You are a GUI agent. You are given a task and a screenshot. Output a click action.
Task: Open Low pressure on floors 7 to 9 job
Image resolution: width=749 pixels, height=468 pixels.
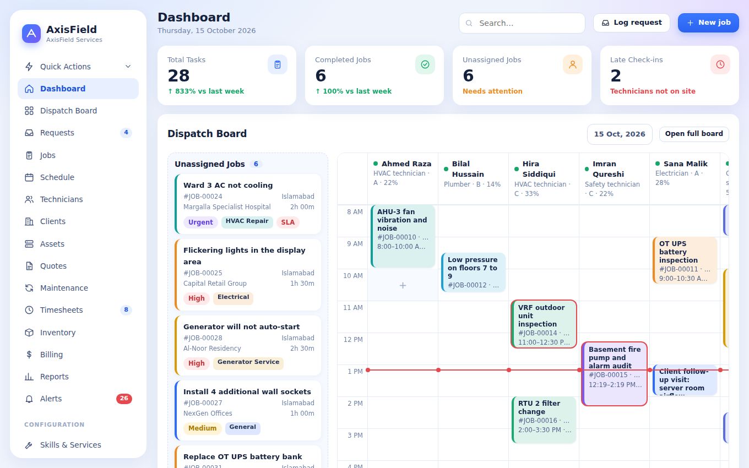click(473, 272)
